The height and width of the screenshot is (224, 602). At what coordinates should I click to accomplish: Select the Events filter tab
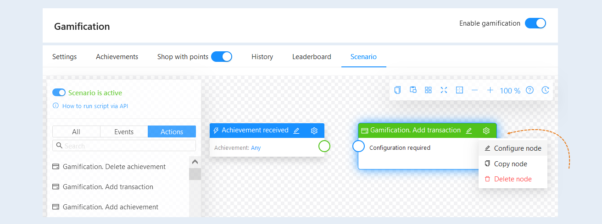pos(124,131)
